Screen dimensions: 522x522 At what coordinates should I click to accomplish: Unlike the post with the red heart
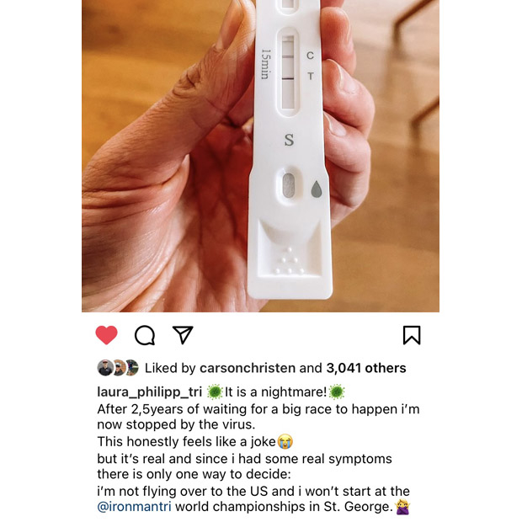tap(107, 335)
